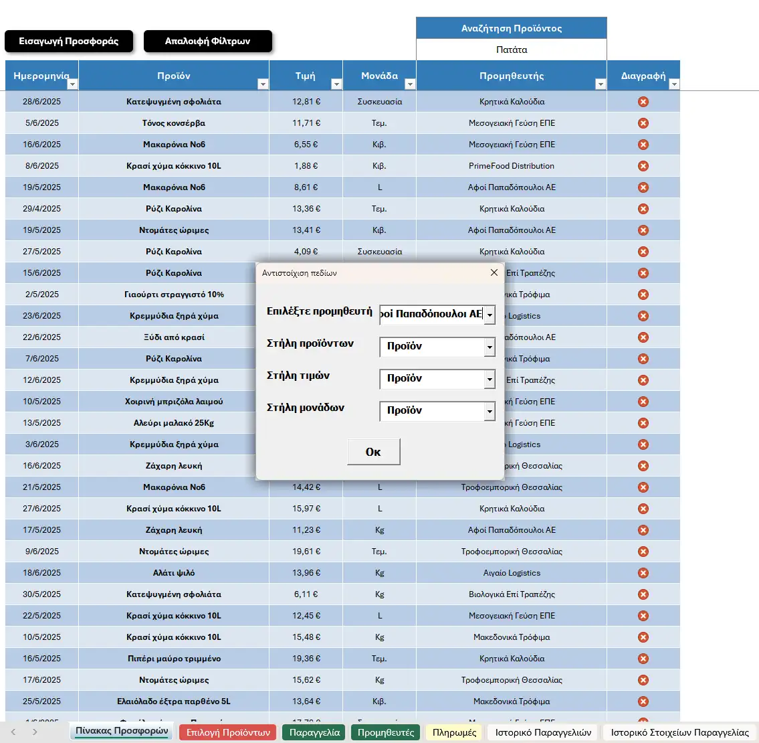Delete the Αλεύρι μαλακό 25Kg row
Screen dimensions: 759x743
[643, 423]
